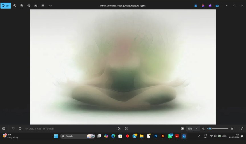The height and width of the screenshot is (144, 246).
Task: Click the ENG IN language indicator
Action: 205,136
